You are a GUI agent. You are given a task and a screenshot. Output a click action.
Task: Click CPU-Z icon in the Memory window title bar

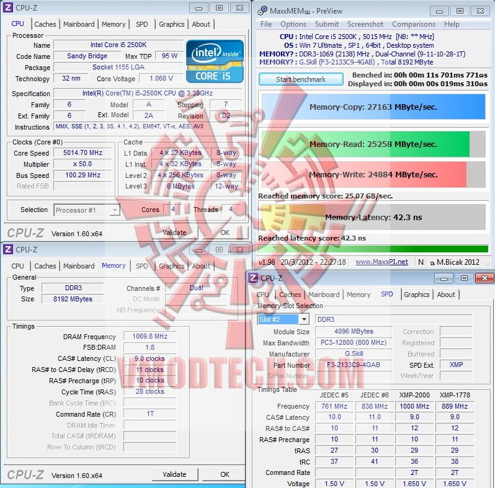pos(8,249)
